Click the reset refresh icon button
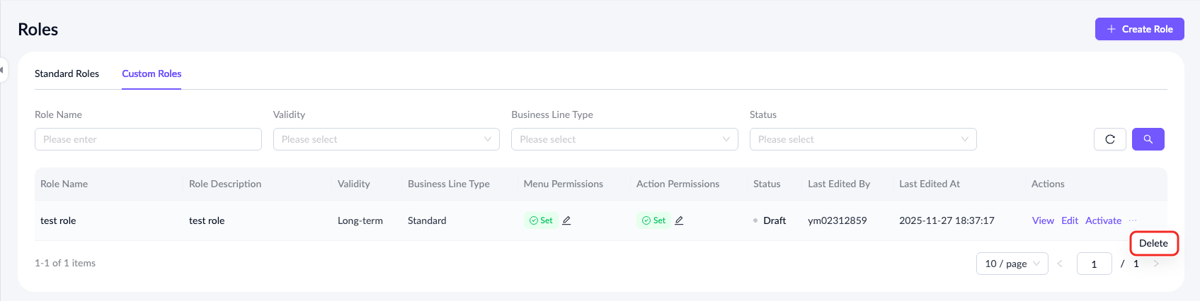 click(x=1109, y=139)
